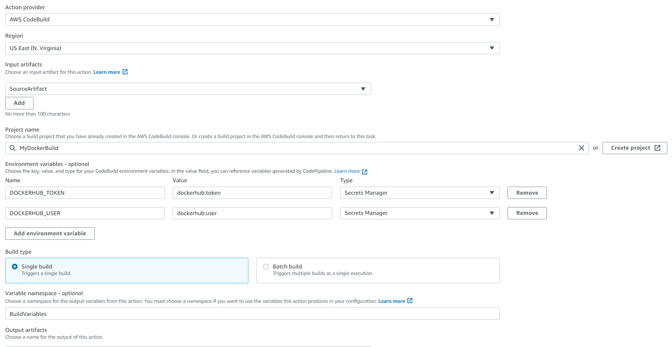Click the Add button under SourceArtifact
The image size is (672, 347).
(x=19, y=103)
